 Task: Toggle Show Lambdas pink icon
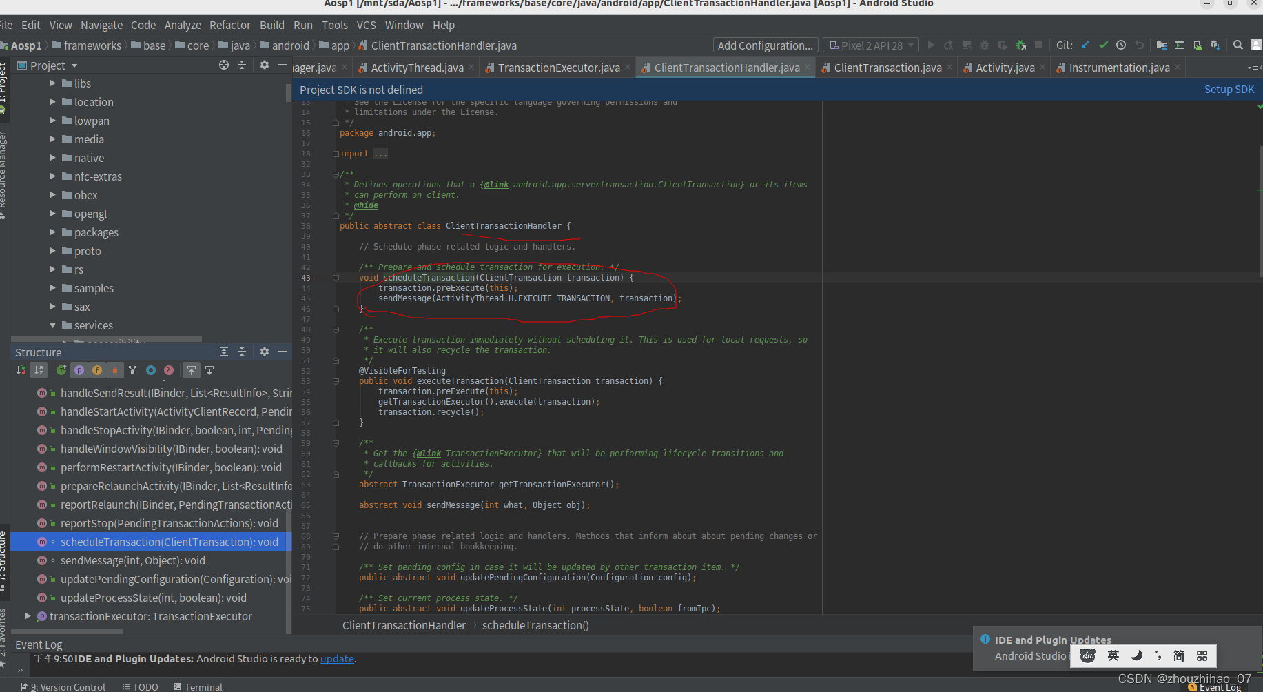coord(169,370)
